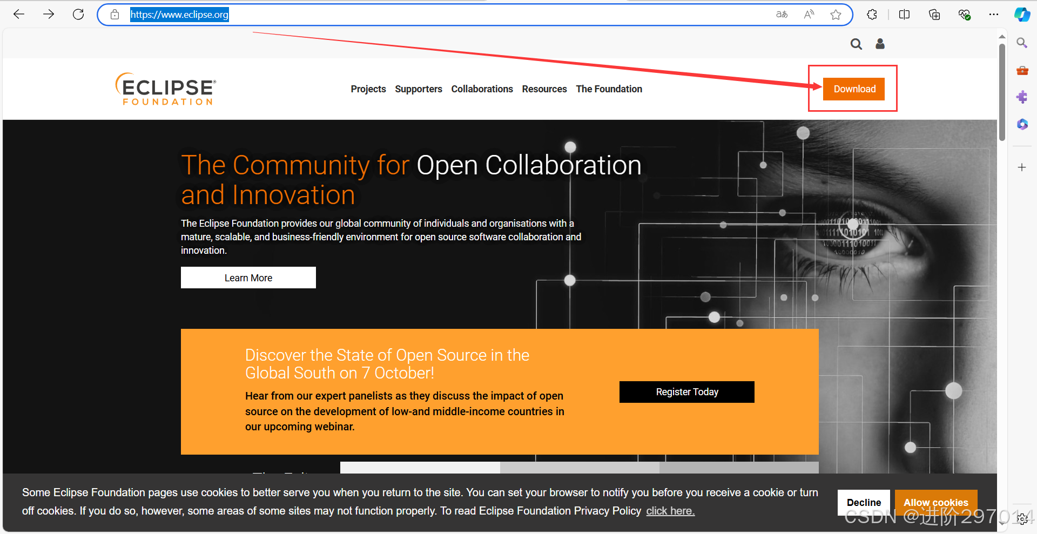
Task: Open the Collaborations menu
Action: (482, 89)
